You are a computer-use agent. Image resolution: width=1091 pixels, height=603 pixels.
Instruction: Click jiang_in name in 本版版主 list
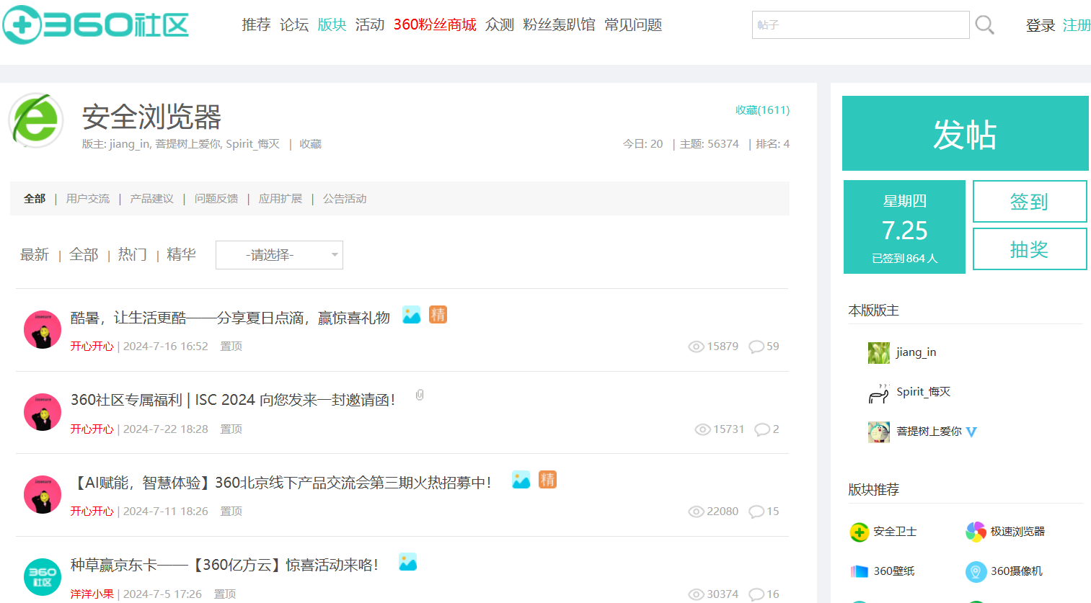pyautogui.click(x=916, y=352)
